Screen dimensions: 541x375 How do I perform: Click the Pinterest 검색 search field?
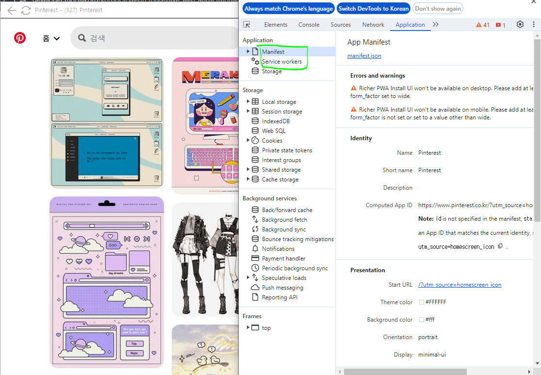[x=155, y=38]
